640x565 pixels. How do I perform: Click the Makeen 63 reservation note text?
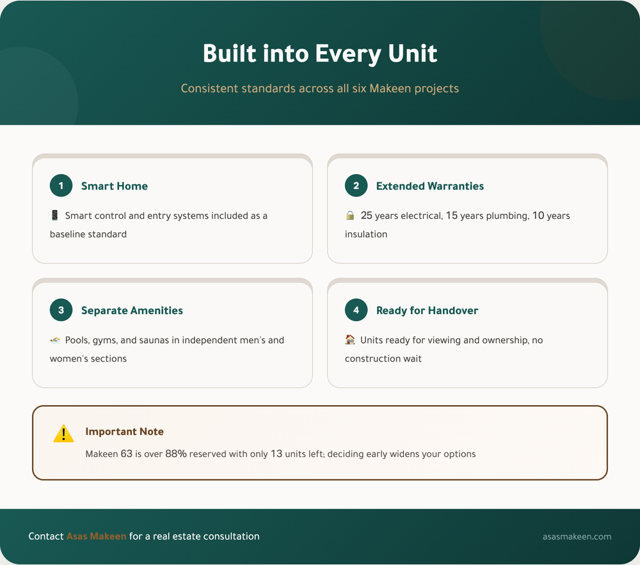coord(280,454)
